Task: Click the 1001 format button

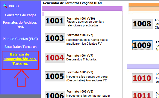Action: pos(55,21)
